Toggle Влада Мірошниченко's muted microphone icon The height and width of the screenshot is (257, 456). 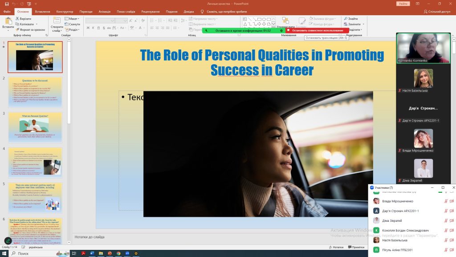(446, 201)
